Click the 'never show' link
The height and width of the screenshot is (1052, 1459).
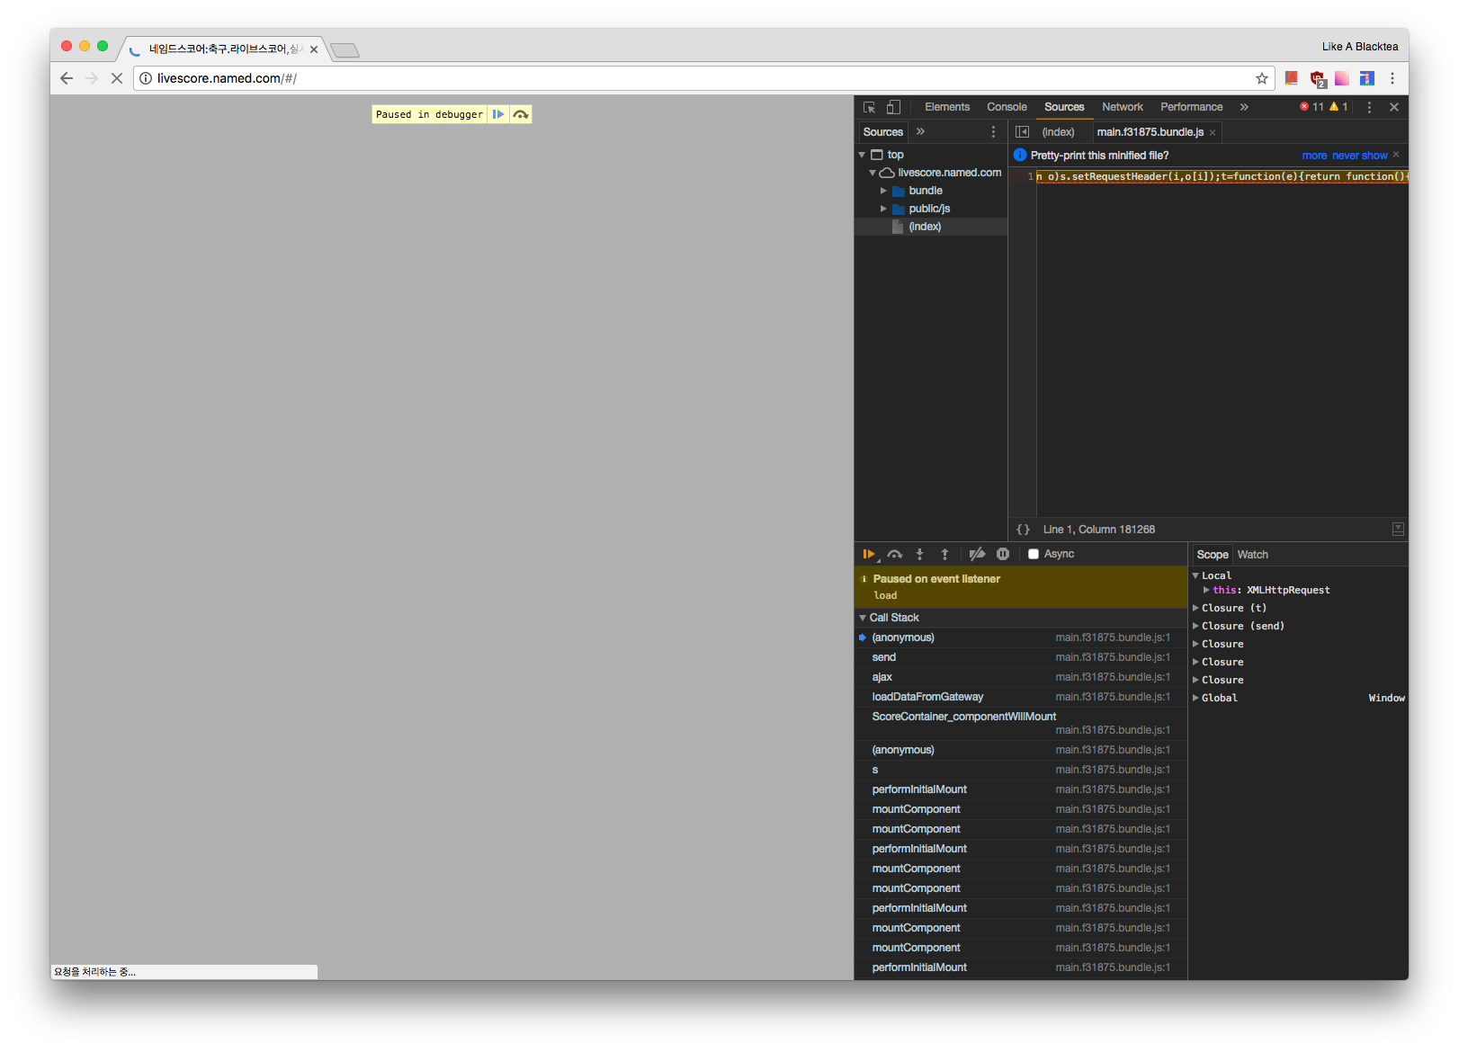[1359, 156]
